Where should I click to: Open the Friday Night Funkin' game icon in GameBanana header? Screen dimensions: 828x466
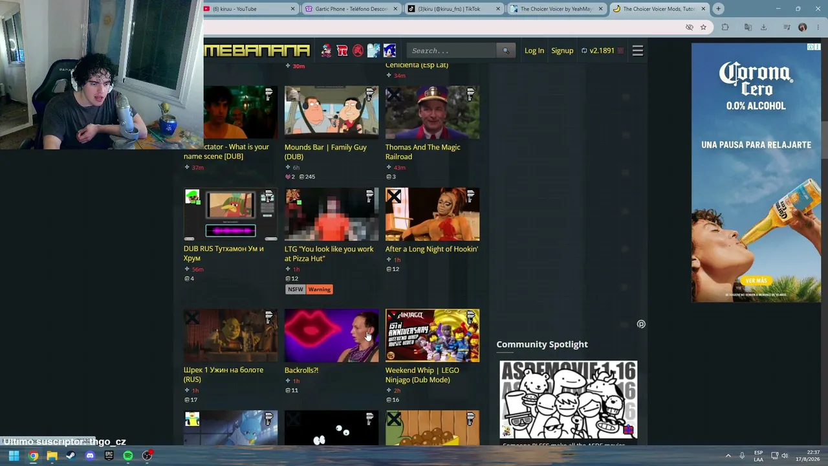(326, 50)
